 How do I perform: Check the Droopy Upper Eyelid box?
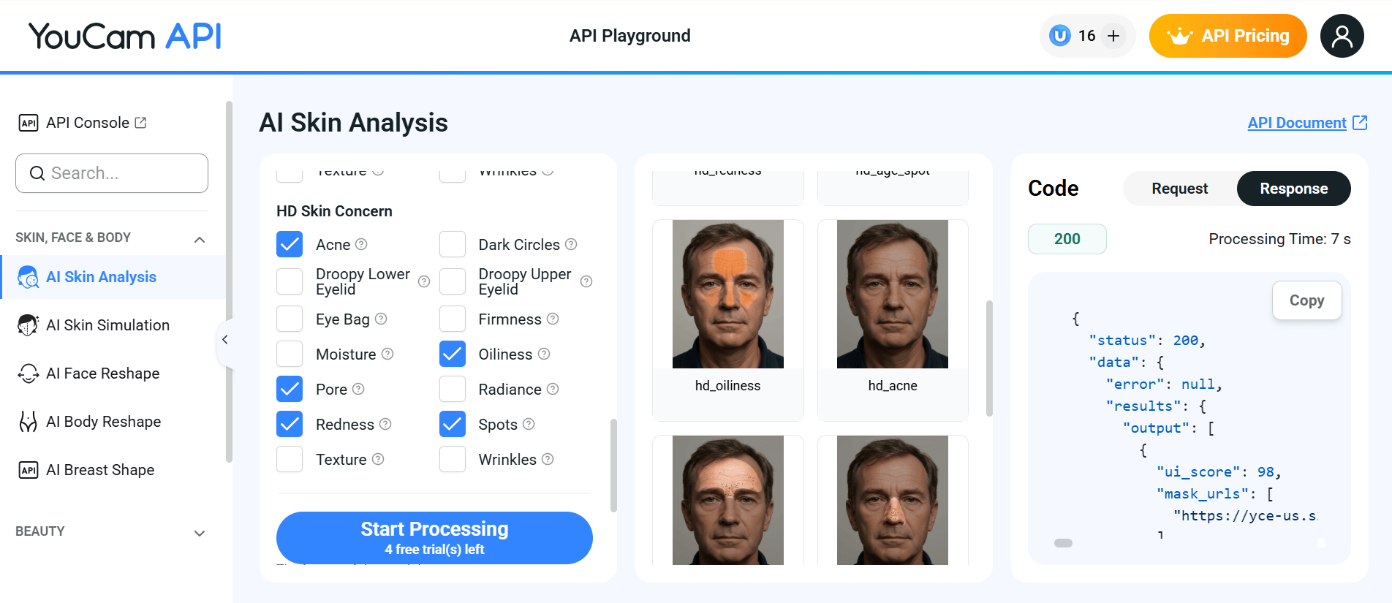[x=453, y=281]
